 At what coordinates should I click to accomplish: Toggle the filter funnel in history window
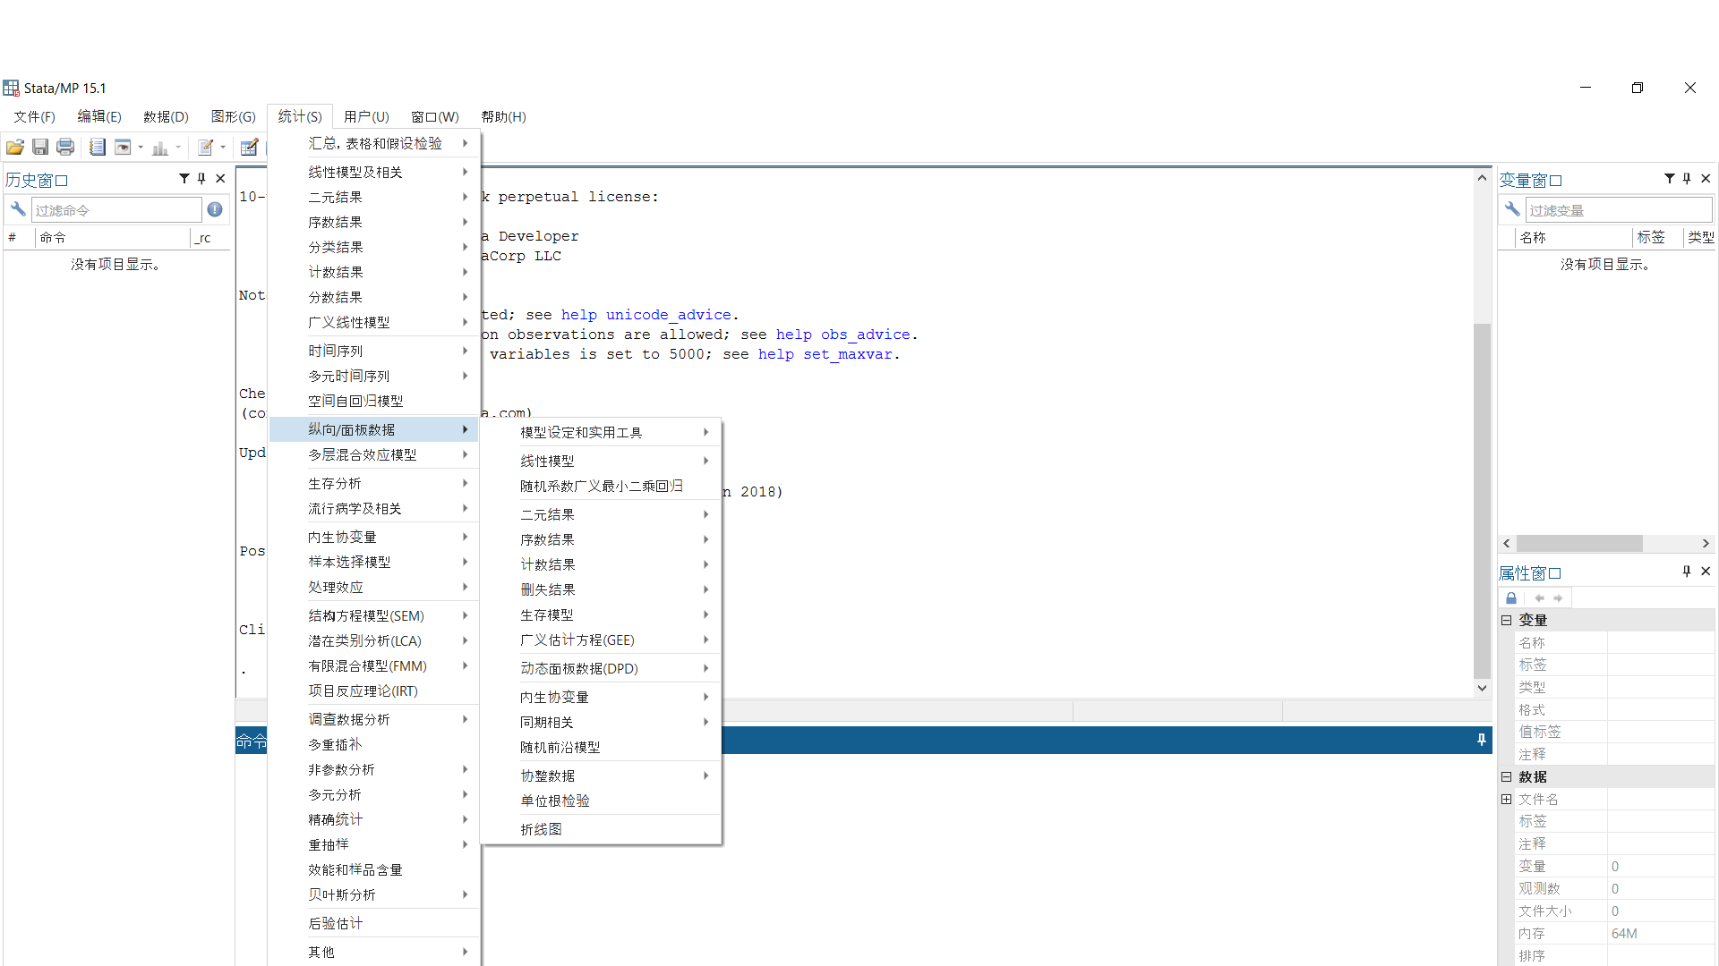tap(184, 179)
